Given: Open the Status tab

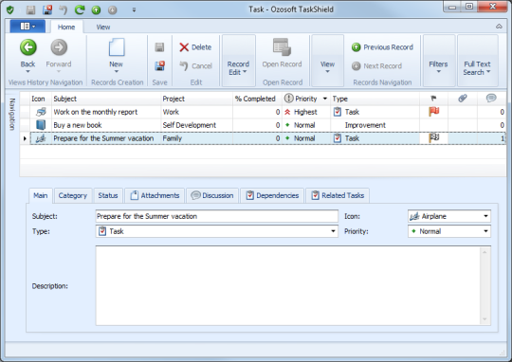Looking at the screenshot, I should click(108, 195).
